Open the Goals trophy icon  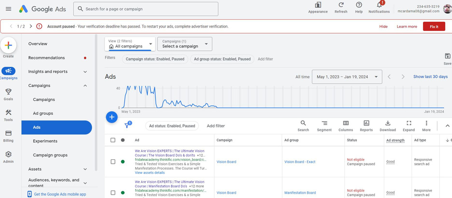point(8,92)
